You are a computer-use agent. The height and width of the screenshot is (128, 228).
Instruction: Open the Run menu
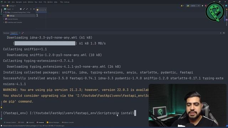click(36, 2)
